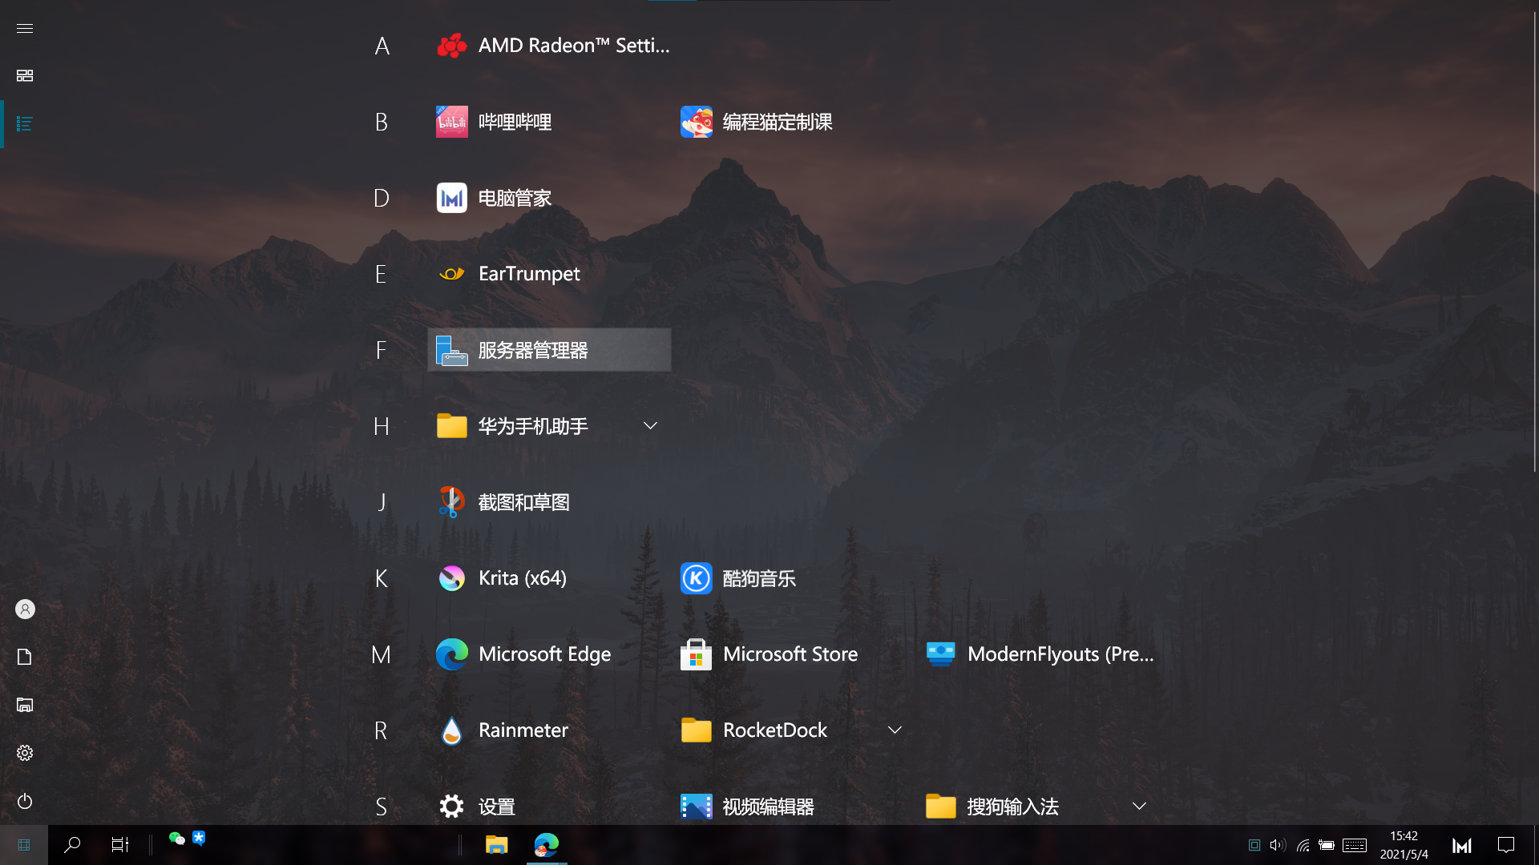
Task: Launch Krita (x64)
Action: click(550, 578)
